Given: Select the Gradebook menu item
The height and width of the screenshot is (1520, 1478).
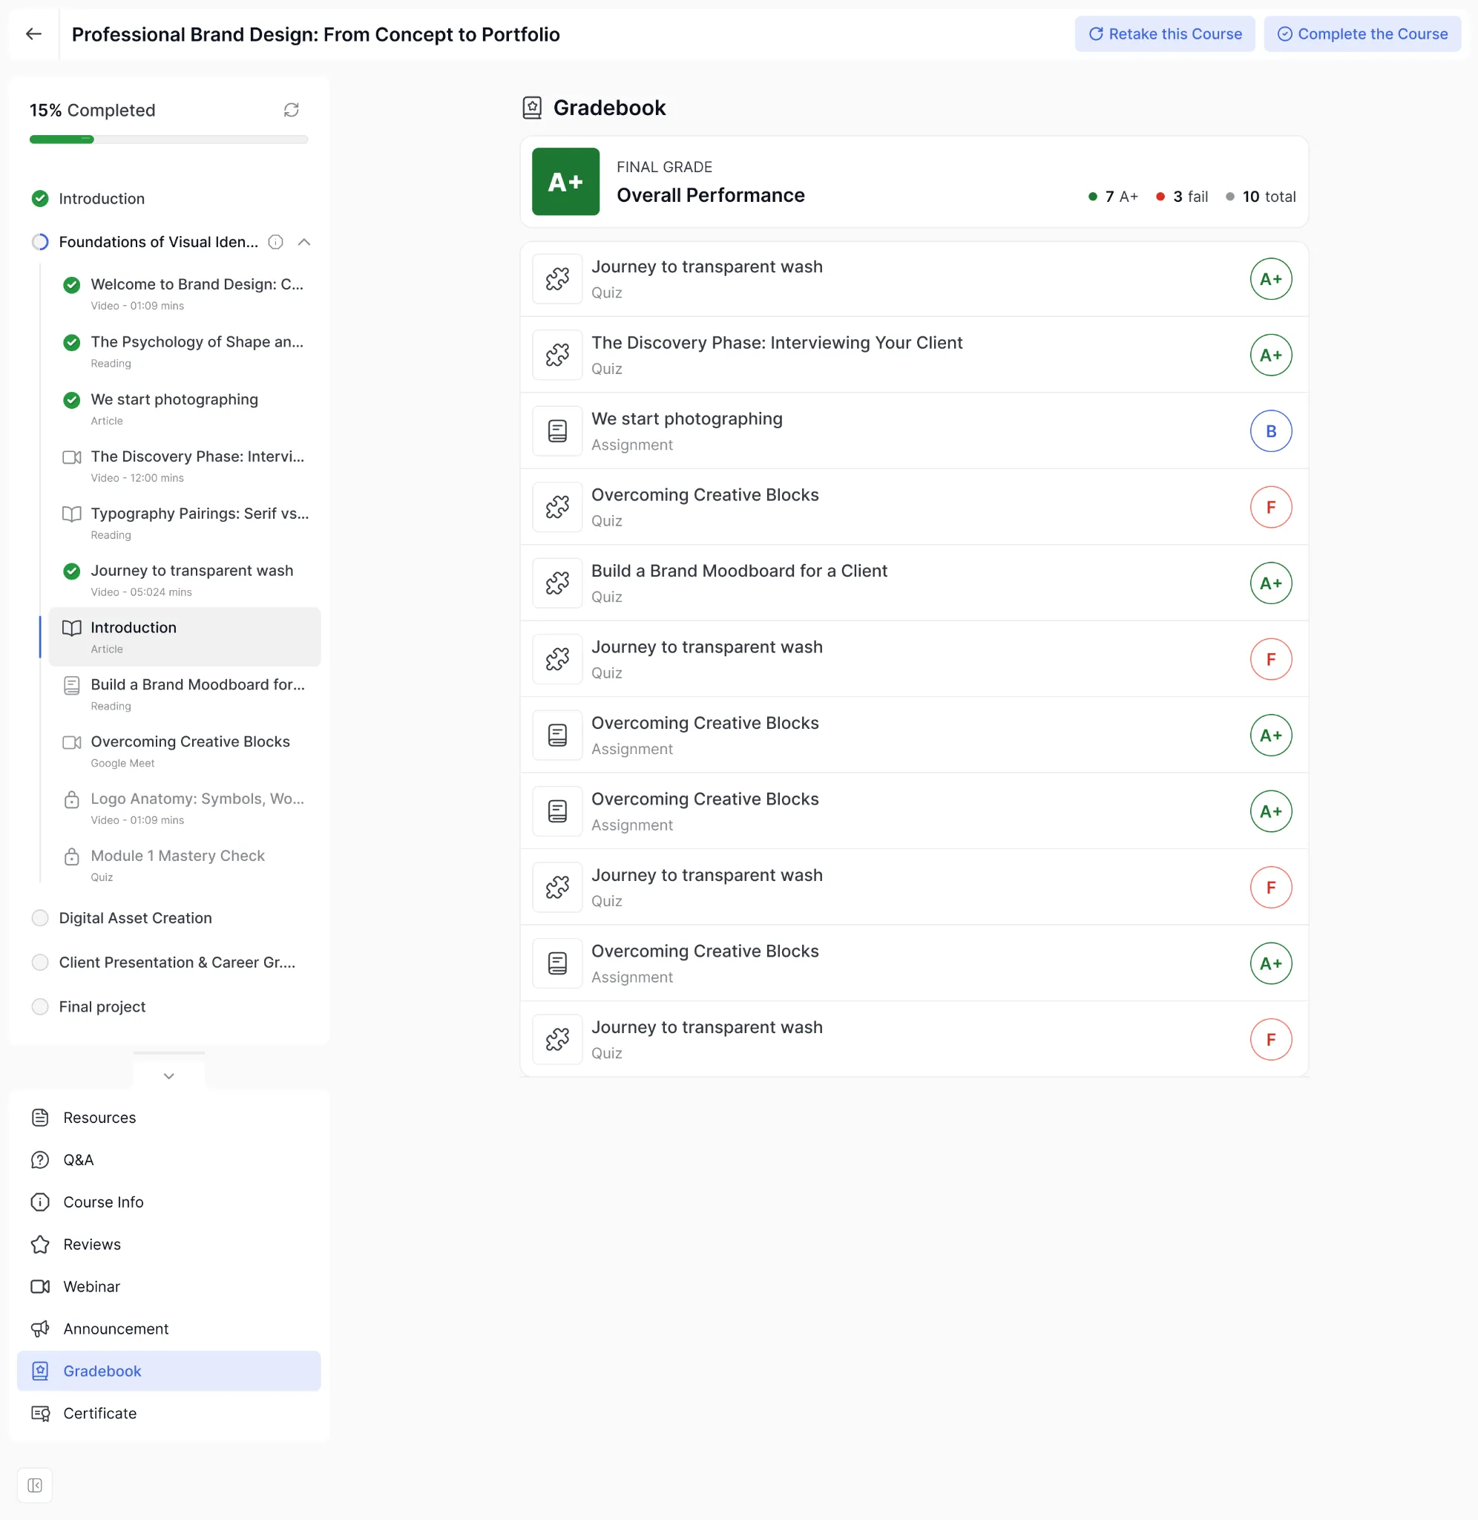Looking at the screenshot, I should (x=168, y=1372).
